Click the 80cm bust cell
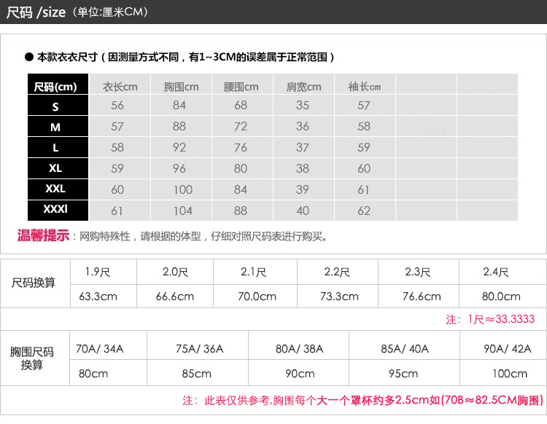 coord(93,374)
